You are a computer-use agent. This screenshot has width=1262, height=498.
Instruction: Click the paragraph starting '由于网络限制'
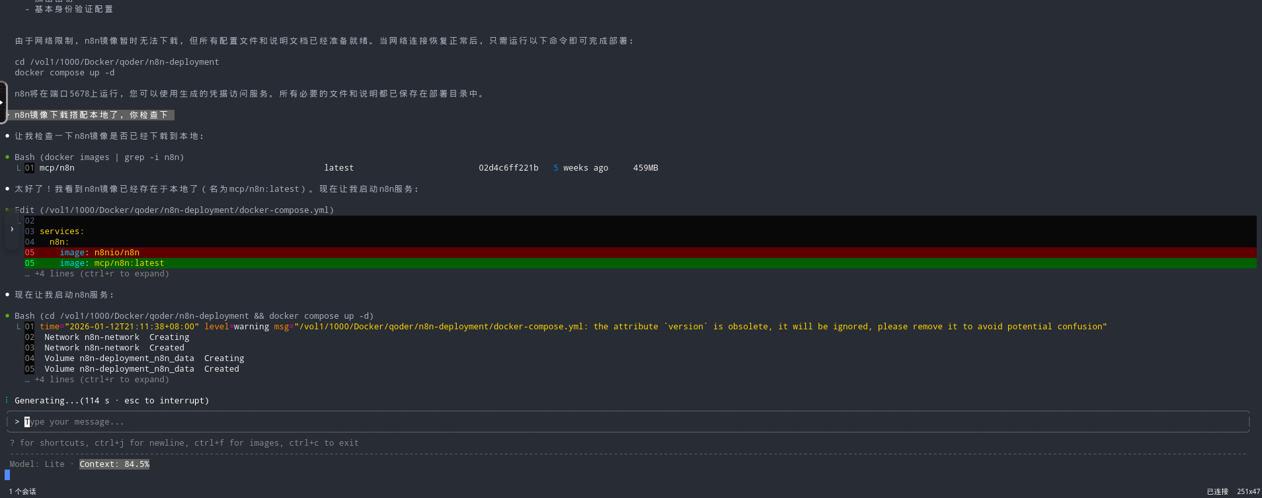pyautogui.click(x=325, y=41)
